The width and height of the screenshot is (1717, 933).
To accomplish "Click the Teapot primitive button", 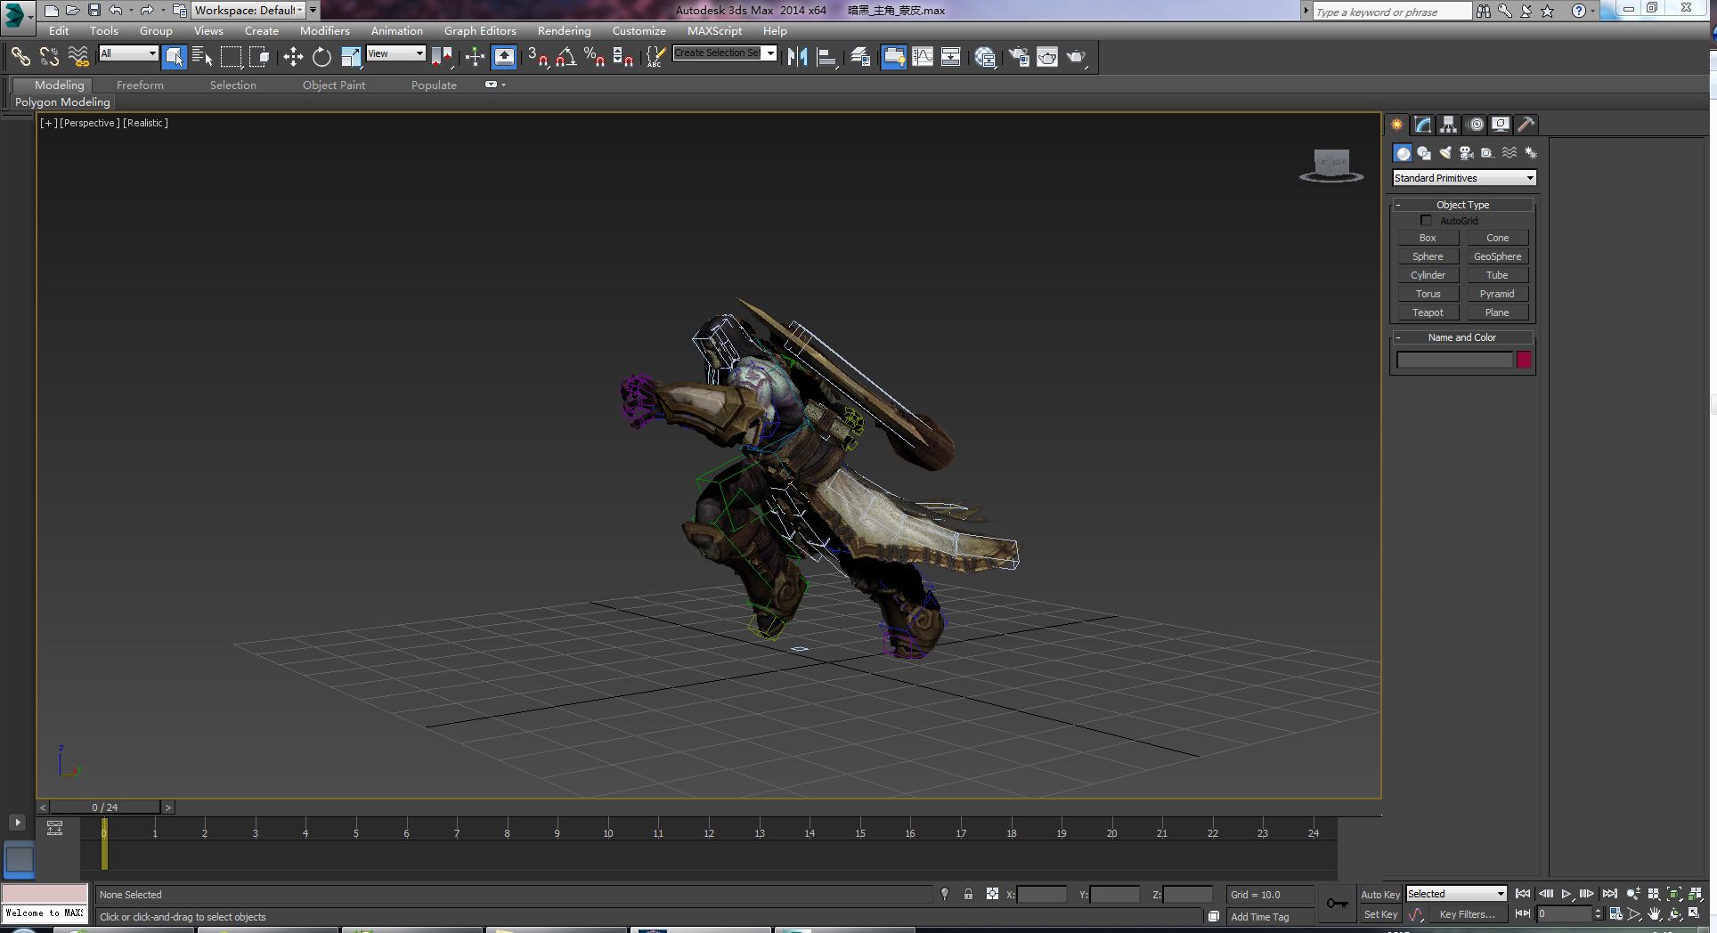I will pos(1428,312).
